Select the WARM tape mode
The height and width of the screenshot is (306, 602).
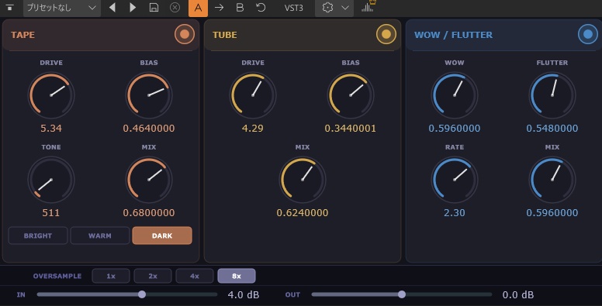pos(100,236)
